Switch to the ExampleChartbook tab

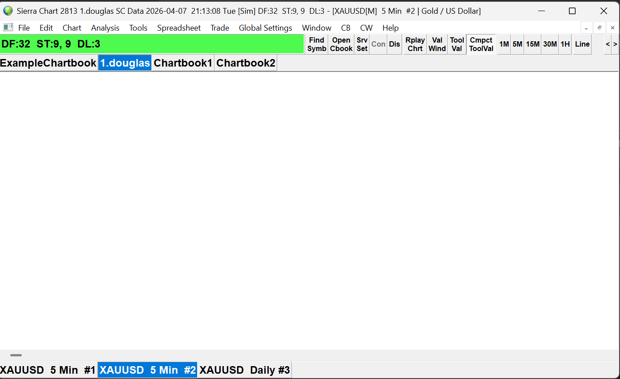[48, 63]
